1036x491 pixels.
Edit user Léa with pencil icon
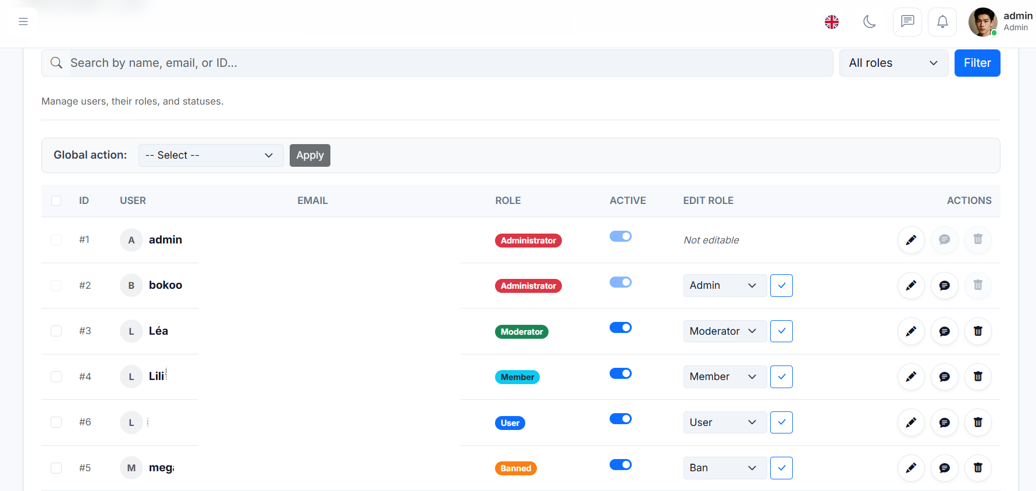[911, 331]
